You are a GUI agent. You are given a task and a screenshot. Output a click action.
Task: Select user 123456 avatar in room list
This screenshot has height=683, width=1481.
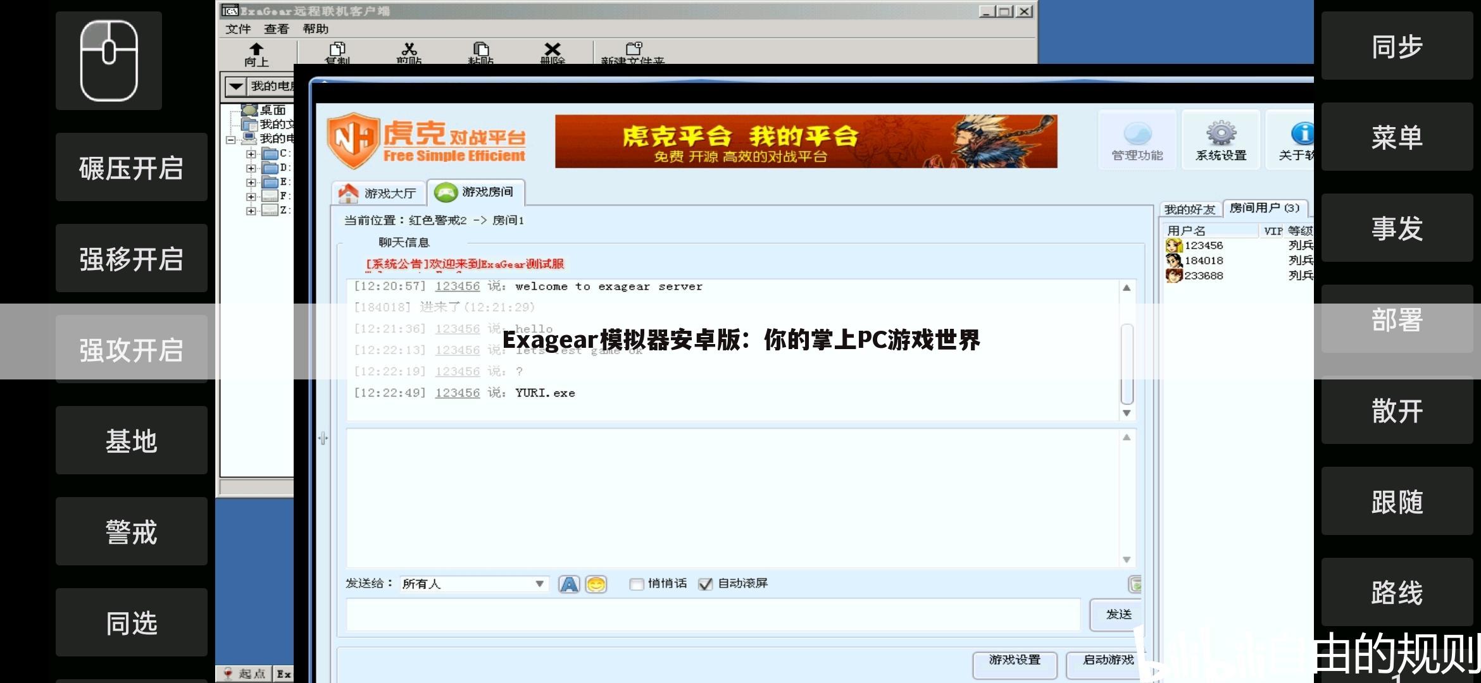(x=1174, y=245)
